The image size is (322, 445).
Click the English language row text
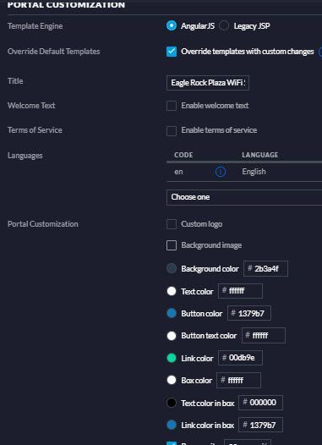point(254,172)
